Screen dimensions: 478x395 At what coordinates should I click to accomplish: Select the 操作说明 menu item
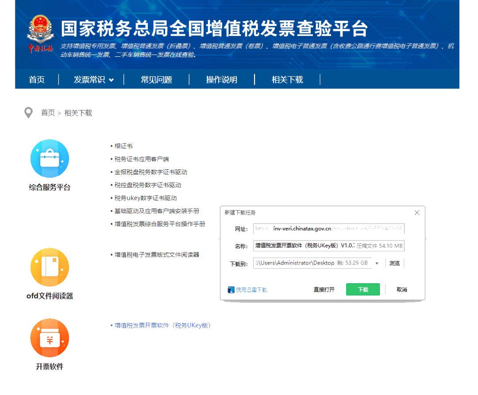click(x=223, y=79)
